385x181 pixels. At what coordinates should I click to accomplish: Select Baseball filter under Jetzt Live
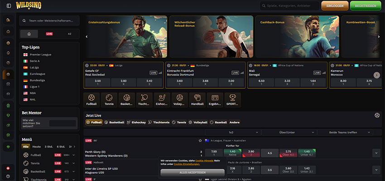coord(218,122)
